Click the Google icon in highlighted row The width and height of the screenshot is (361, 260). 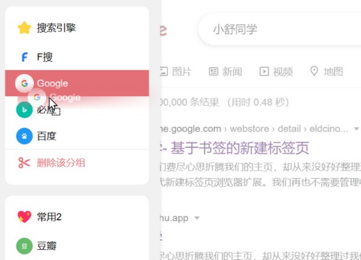click(x=25, y=83)
